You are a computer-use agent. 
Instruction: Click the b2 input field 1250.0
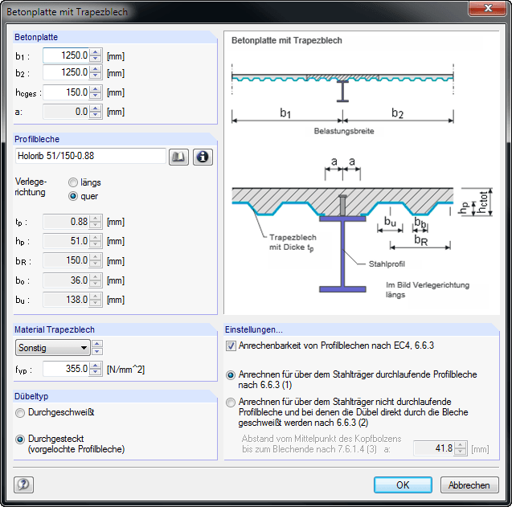66,72
